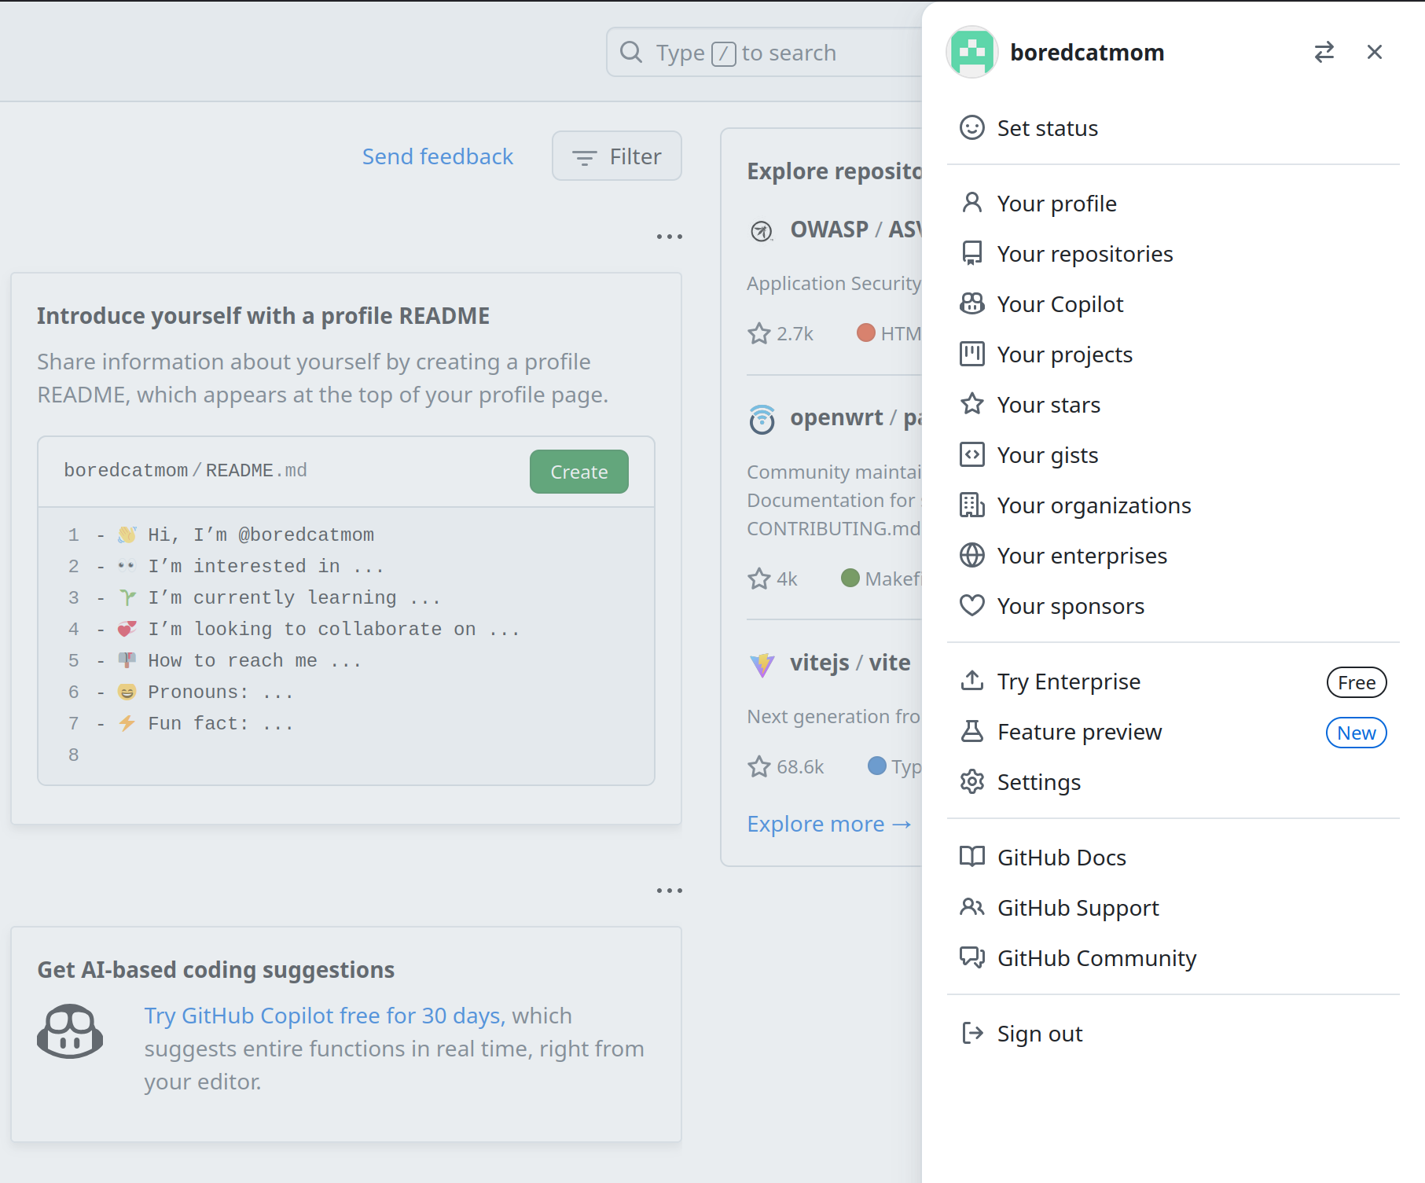Click the openwrt avatar logo
The height and width of the screenshot is (1183, 1425).
tap(762, 420)
